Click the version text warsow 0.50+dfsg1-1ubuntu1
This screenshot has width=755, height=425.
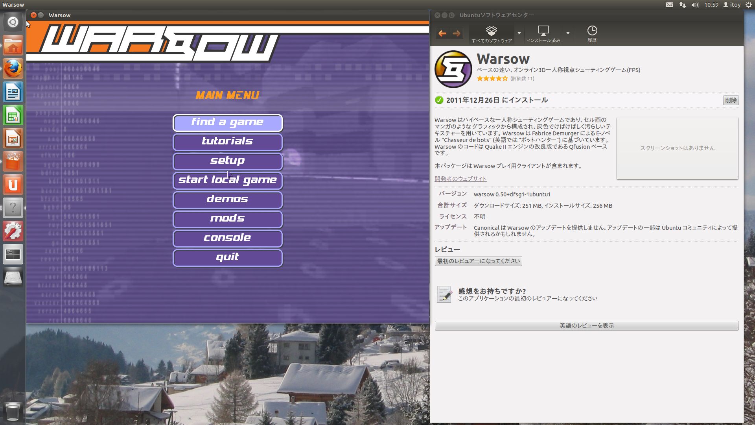[x=512, y=194]
